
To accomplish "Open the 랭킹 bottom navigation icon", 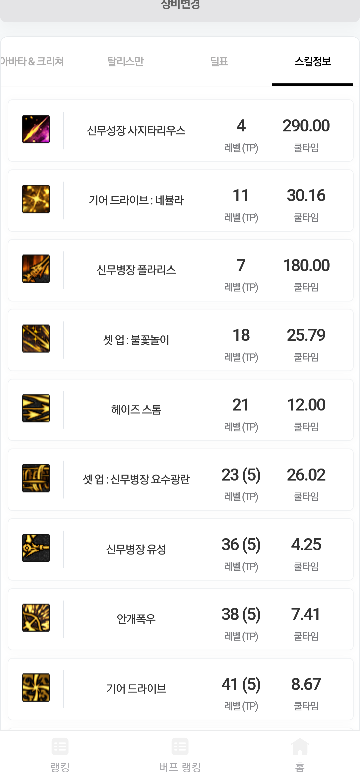I will (60, 747).
